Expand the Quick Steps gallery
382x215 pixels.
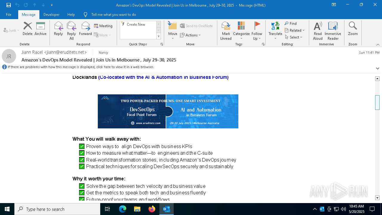158,36
